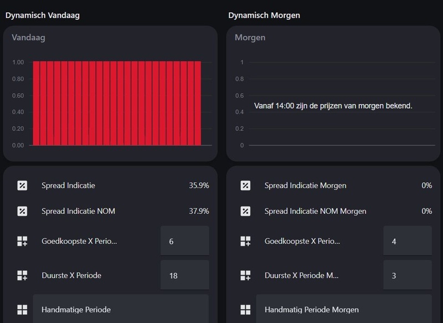Click the Goedkoopste X Periode icon in Vandaag card
This screenshot has width=443, height=323.
tap(22, 241)
